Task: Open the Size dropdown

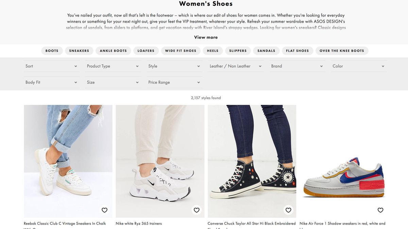Action: coord(113,82)
